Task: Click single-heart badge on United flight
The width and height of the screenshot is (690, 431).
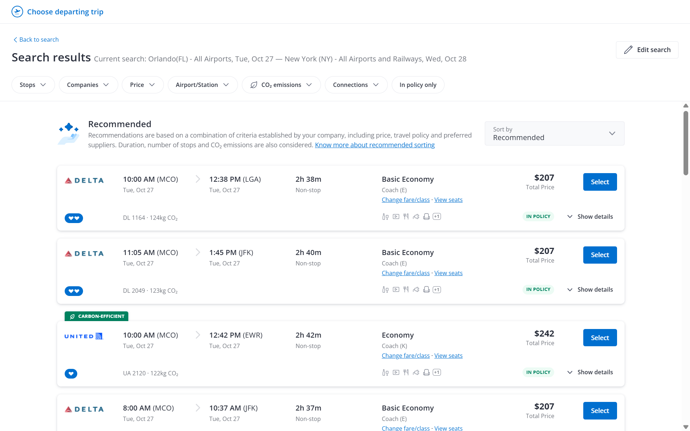Action: pyautogui.click(x=71, y=374)
